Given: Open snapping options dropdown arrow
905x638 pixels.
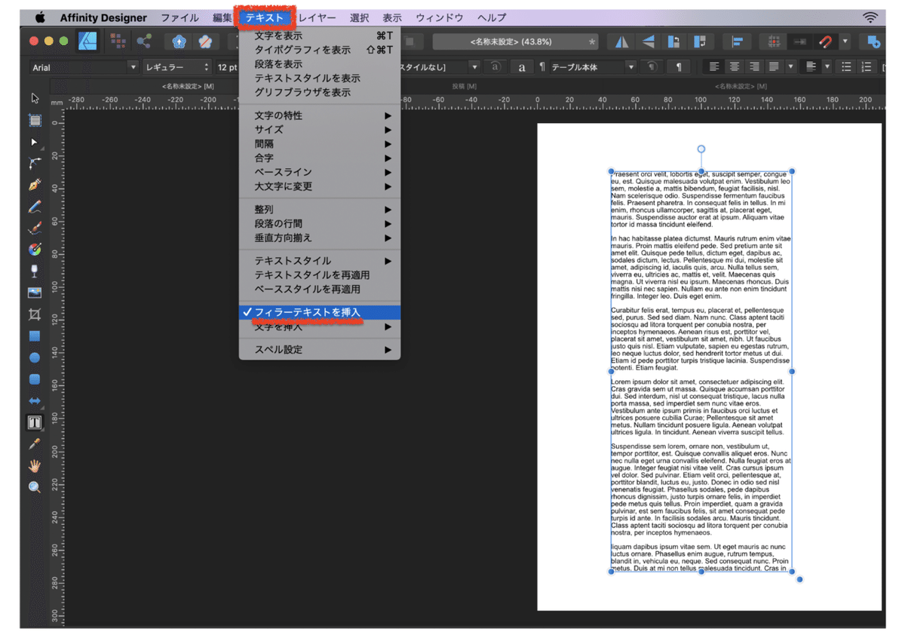Looking at the screenshot, I should click(845, 42).
